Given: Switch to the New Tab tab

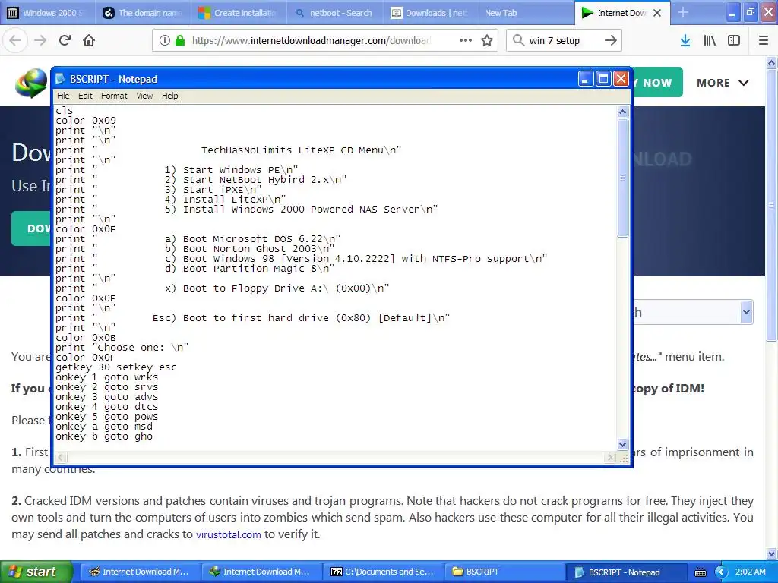Looking at the screenshot, I should point(525,12).
